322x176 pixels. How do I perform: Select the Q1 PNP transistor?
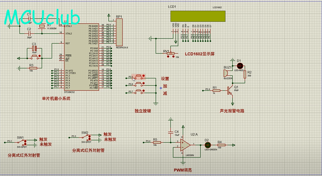click(x=231, y=91)
